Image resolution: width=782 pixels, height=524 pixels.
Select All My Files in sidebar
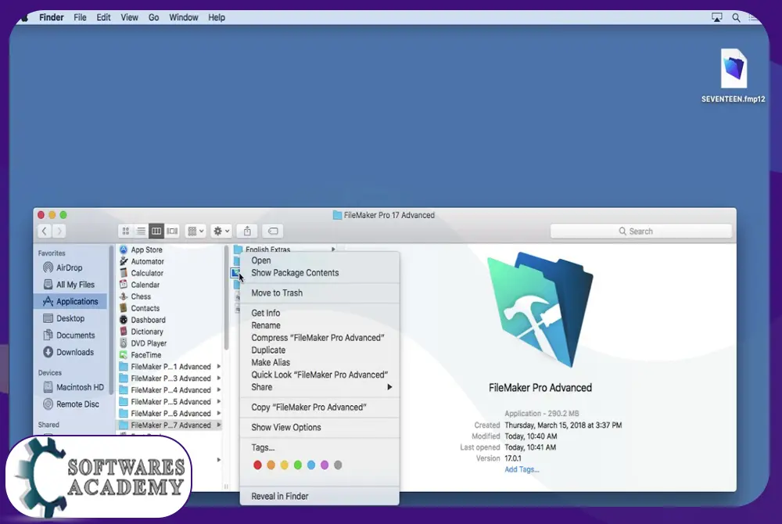pyautogui.click(x=69, y=285)
